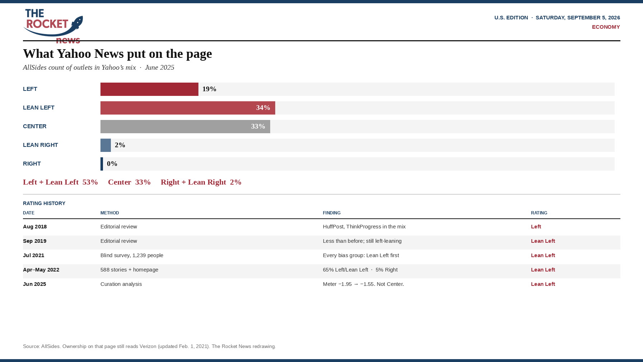
Task: Click the METHOD column header
Action: pos(110,213)
